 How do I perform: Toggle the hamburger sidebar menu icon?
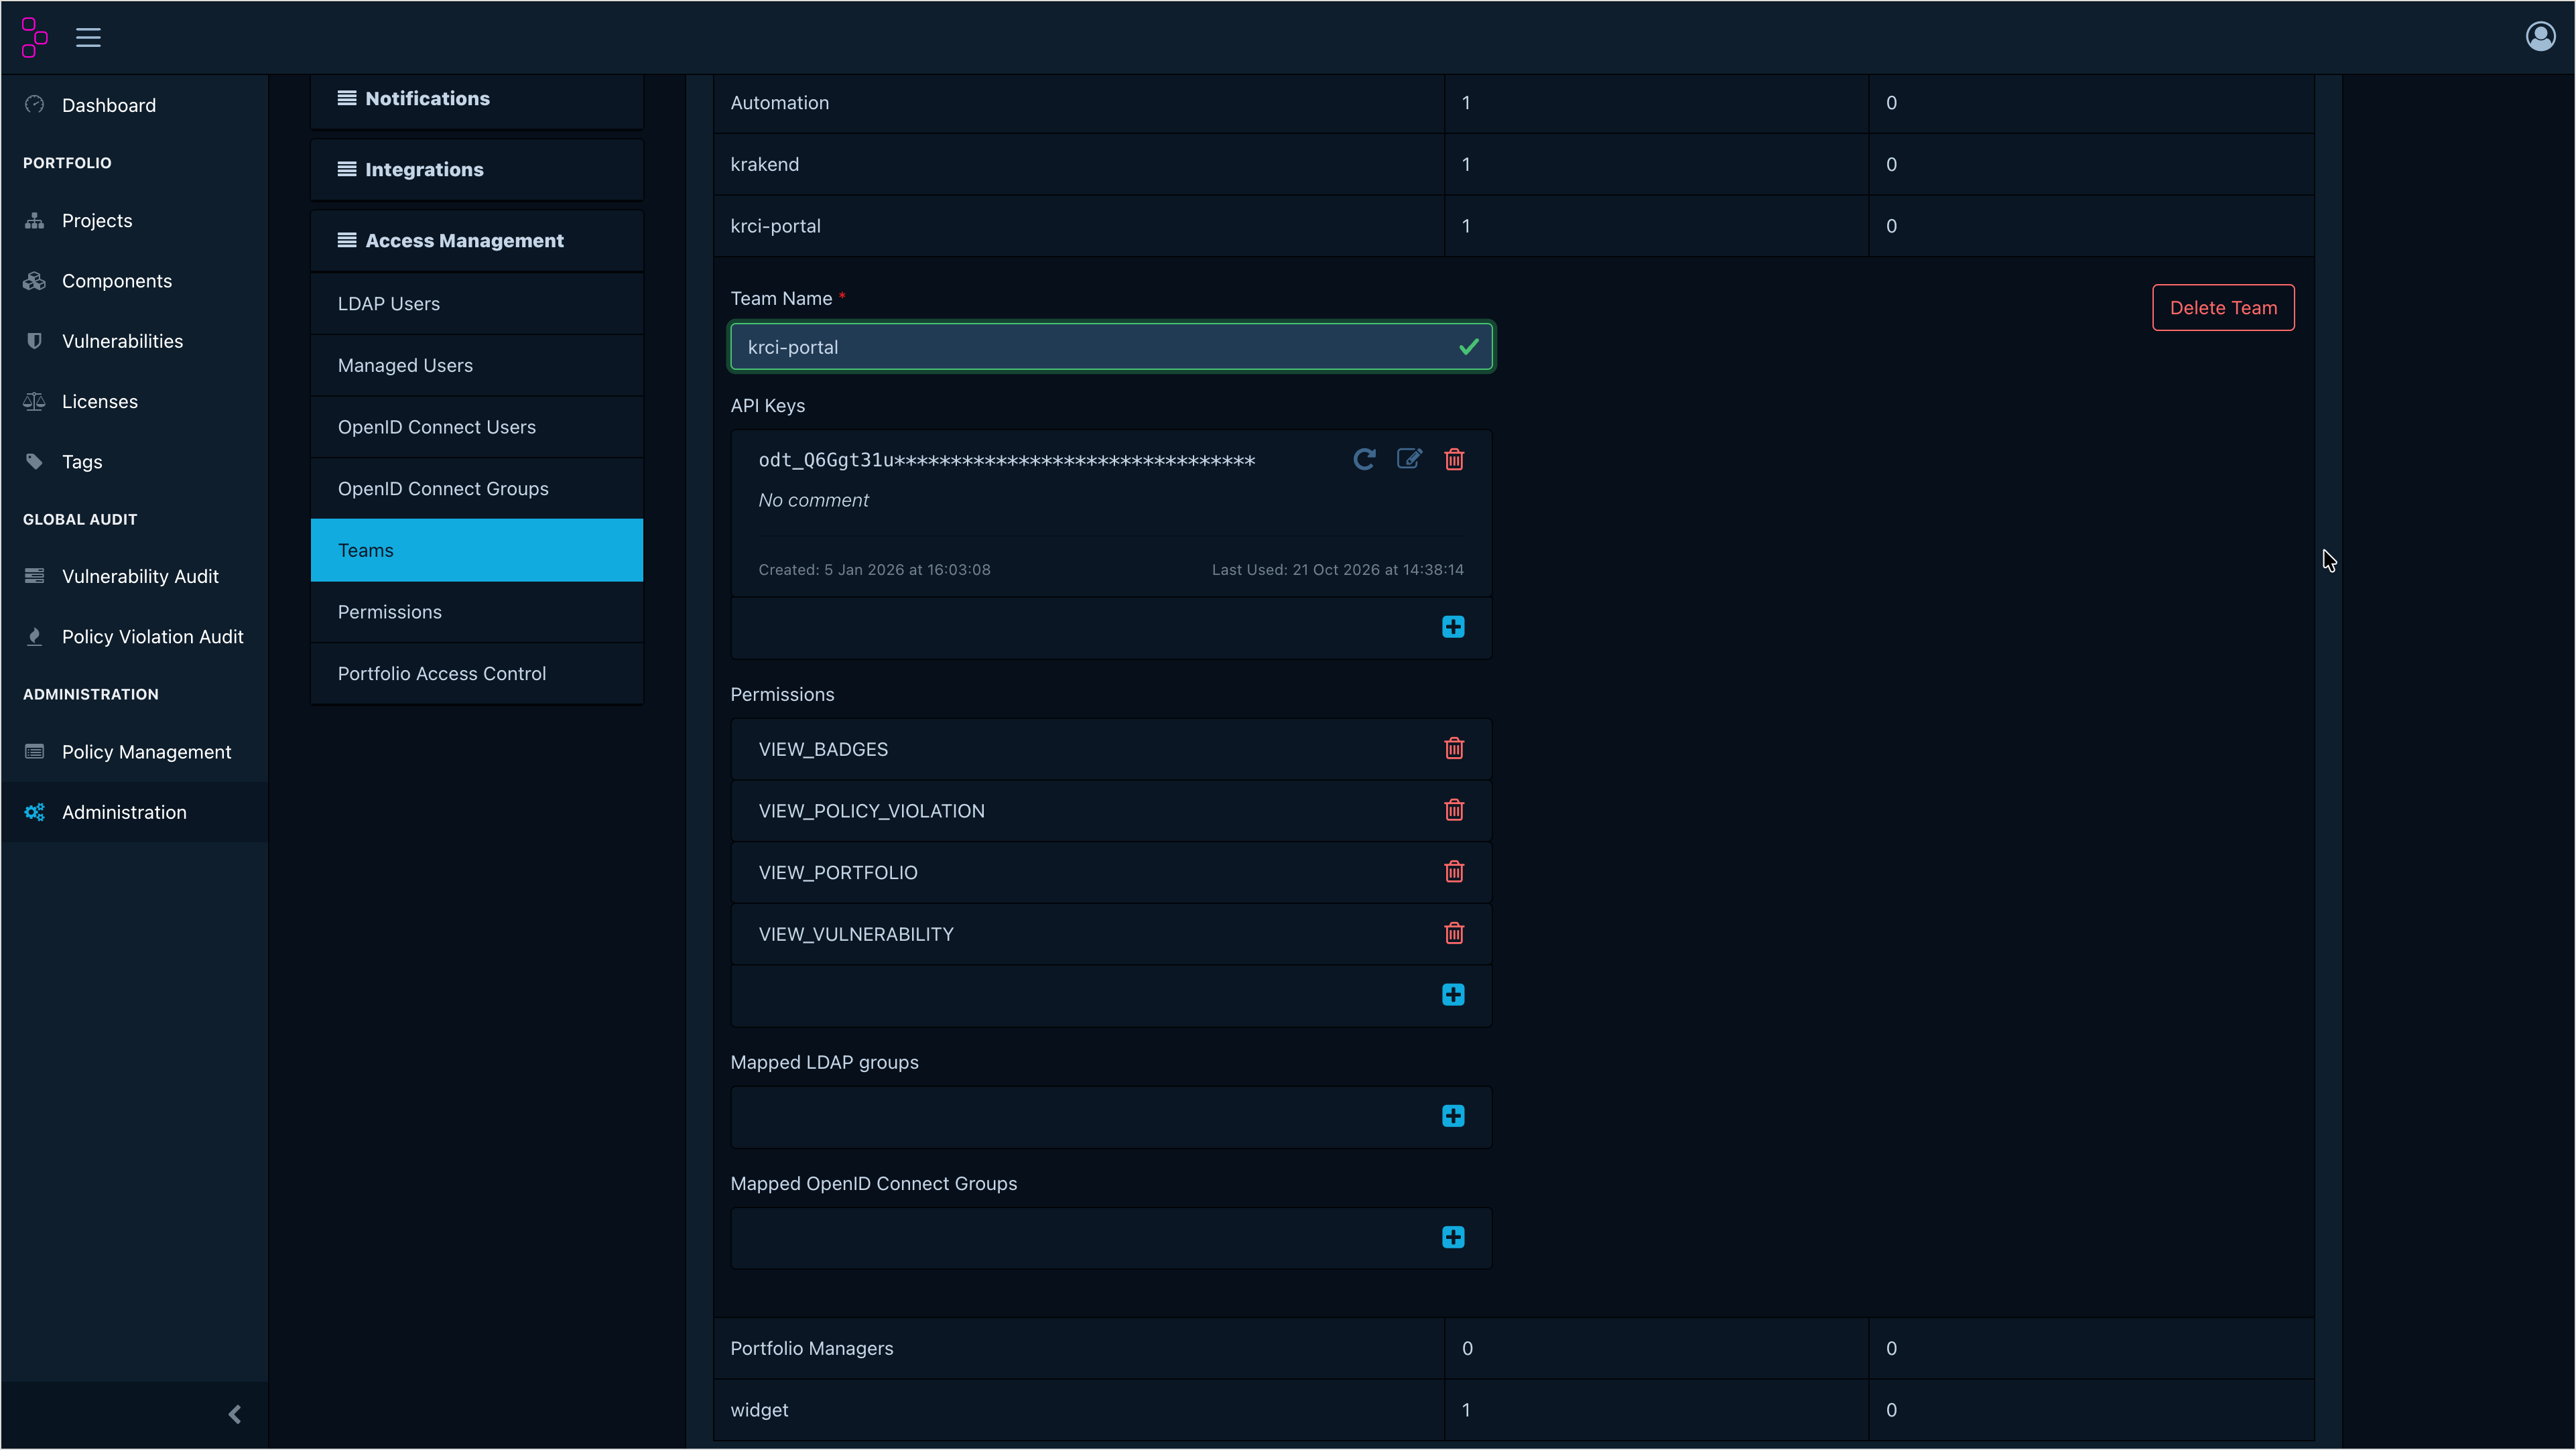click(88, 38)
